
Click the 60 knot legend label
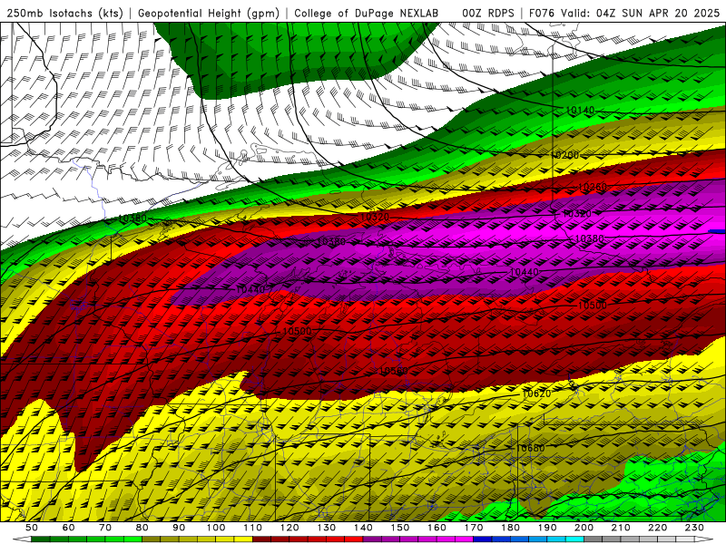click(68, 528)
